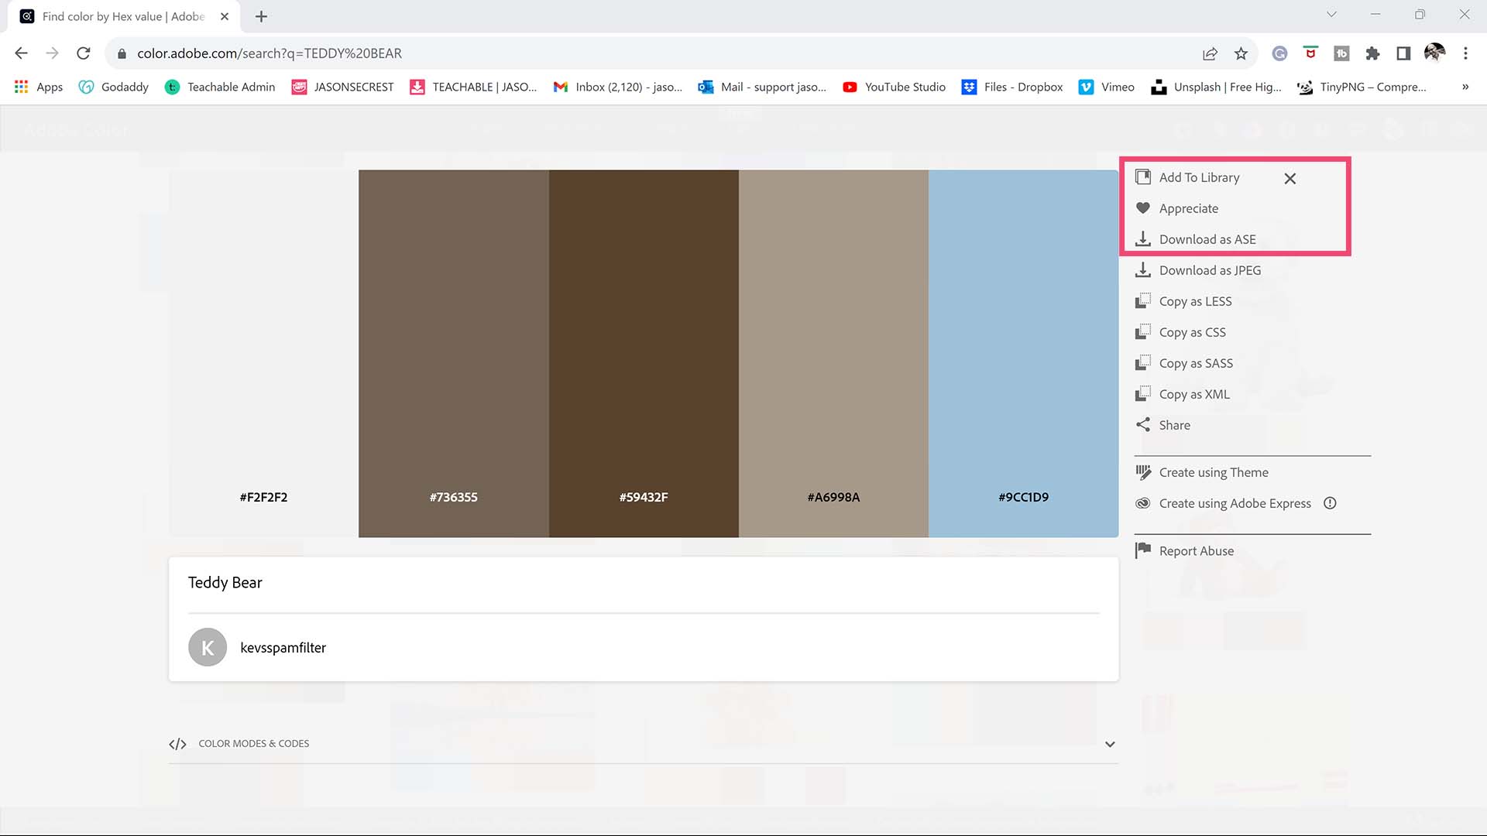Click the Create using Theme brush icon
1487x836 pixels.
1142,472
